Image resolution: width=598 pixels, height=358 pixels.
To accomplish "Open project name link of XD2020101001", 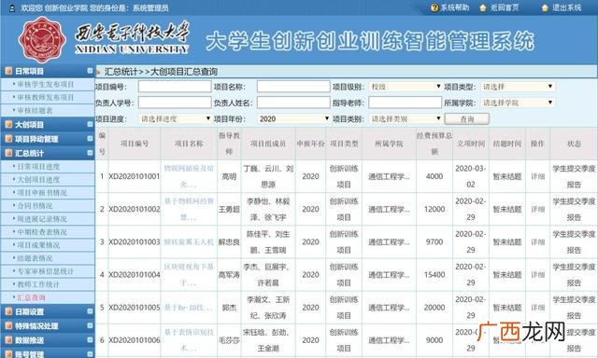I will click(189, 176).
